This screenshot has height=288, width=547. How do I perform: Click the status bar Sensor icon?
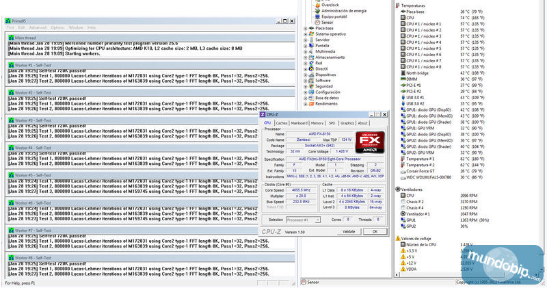[304, 282]
